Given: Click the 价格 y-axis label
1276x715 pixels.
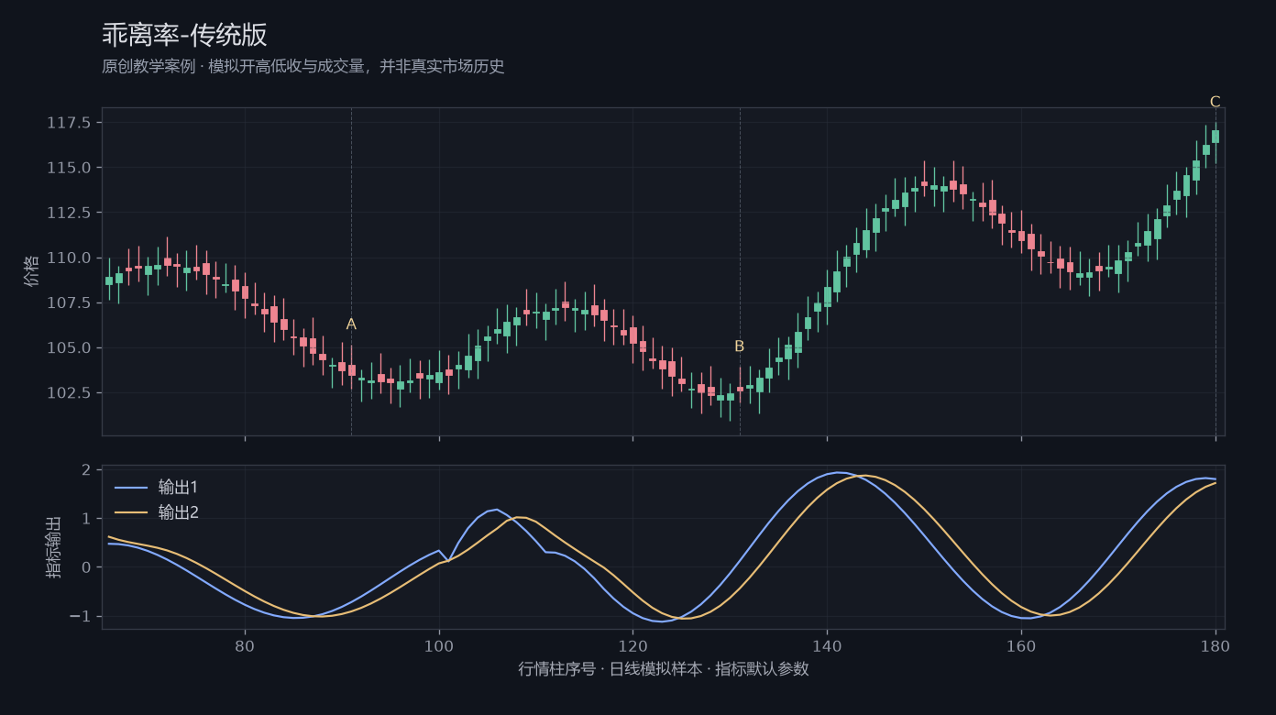Looking at the screenshot, I should tap(32, 271).
